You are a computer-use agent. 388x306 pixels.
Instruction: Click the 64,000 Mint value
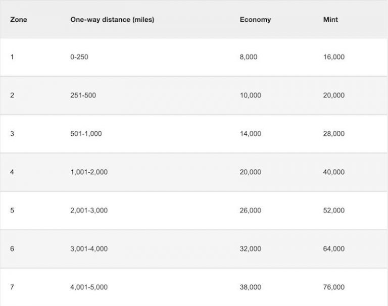click(333, 248)
